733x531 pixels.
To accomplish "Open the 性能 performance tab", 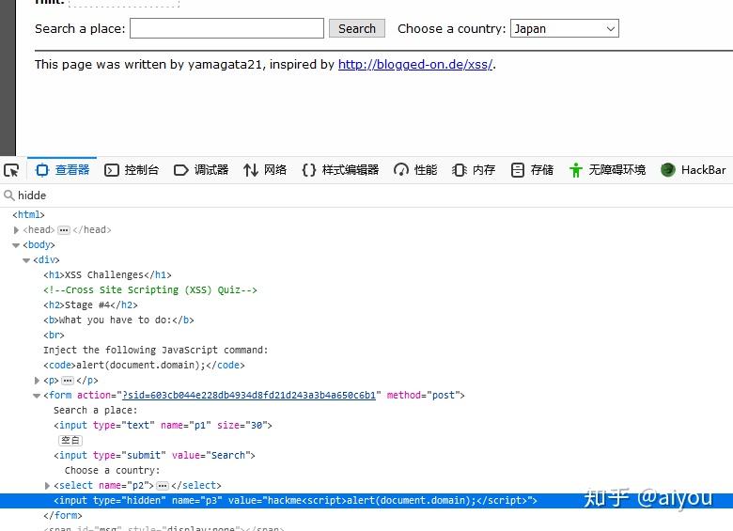I will pos(415,170).
